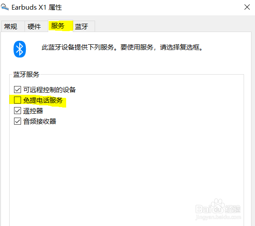The height and width of the screenshot is (226, 255).
Task: Click the 蓝牙服务 group box heading
Action: click(26, 75)
